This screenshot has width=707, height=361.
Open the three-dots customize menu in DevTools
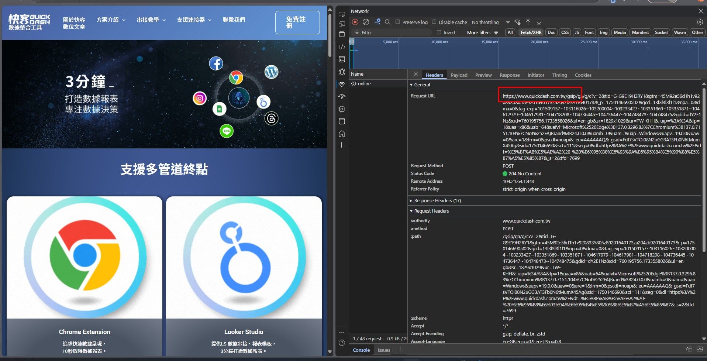tap(342, 332)
